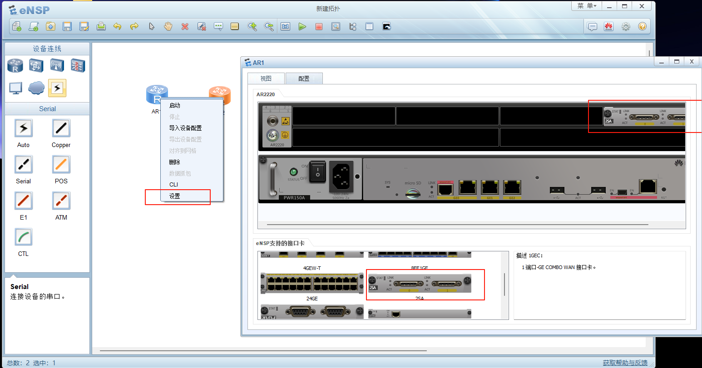Add a text note with speech-bubble icon
The image size is (702, 368).
(218, 26)
